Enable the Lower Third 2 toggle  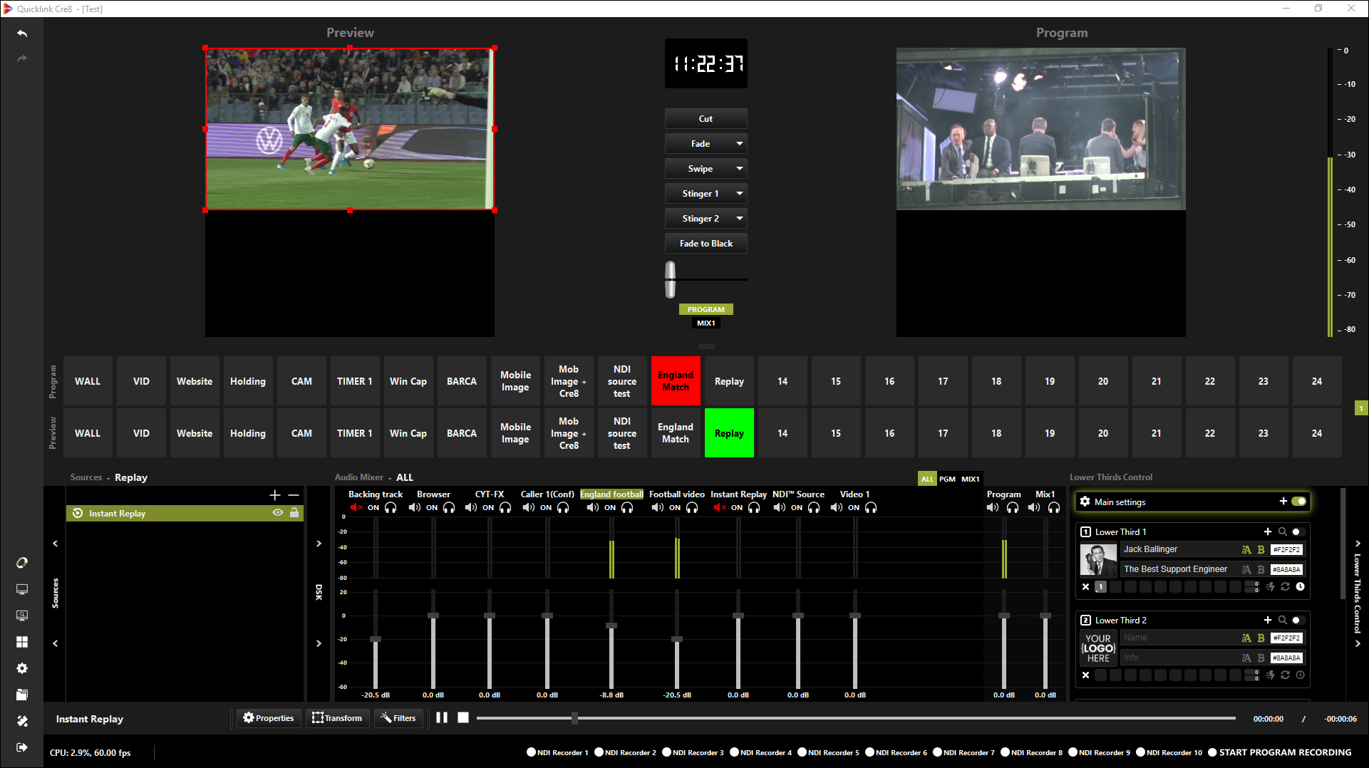point(1298,621)
